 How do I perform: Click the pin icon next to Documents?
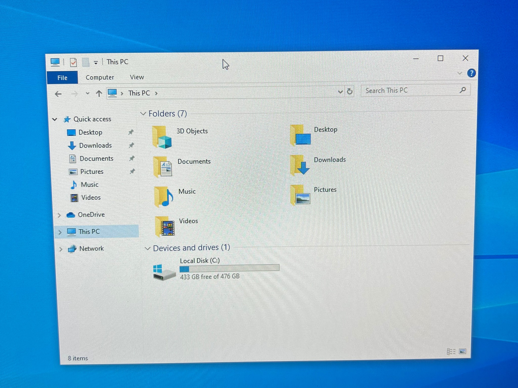pos(132,158)
